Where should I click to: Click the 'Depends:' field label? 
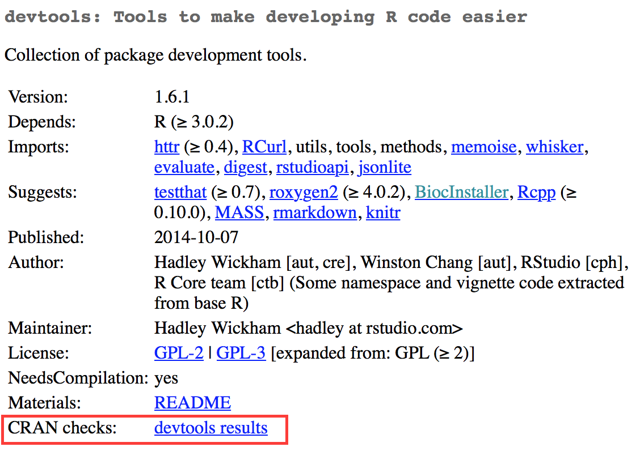click(x=42, y=122)
